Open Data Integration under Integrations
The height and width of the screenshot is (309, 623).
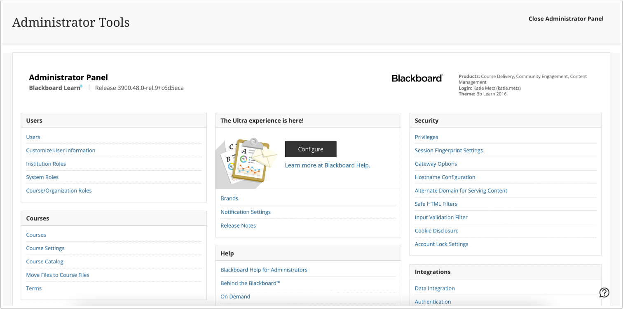pos(435,288)
